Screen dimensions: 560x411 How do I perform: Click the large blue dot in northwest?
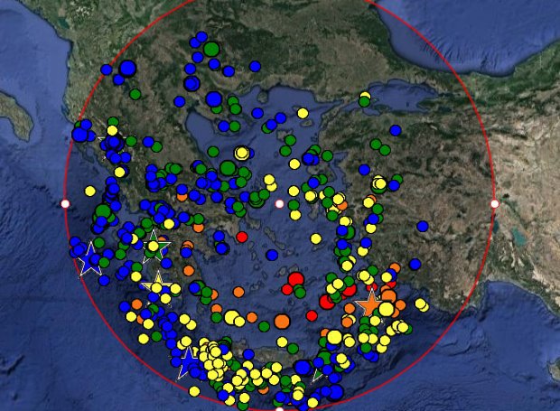click(127, 68)
